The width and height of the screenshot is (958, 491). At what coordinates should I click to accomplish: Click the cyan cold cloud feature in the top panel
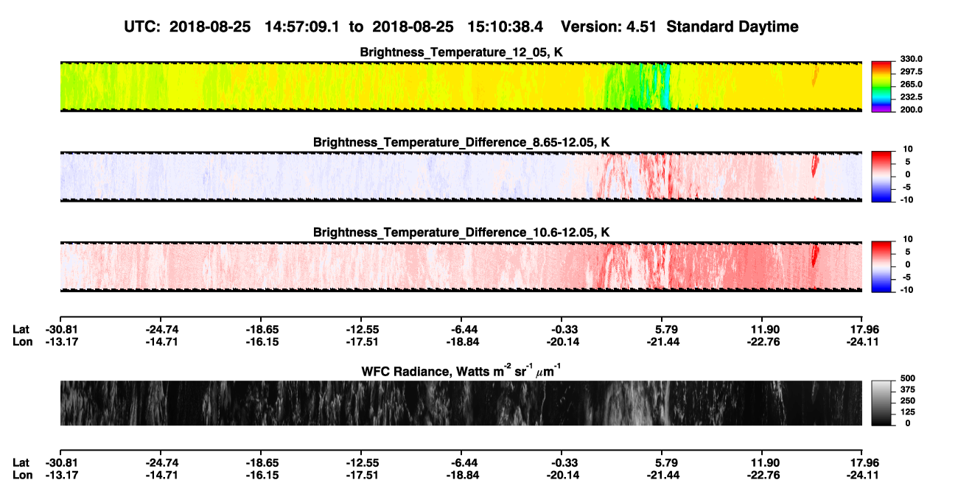point(665,88)
